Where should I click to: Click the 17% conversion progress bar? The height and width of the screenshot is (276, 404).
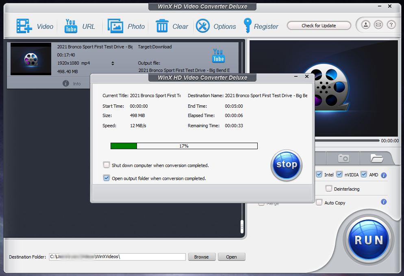click(184, 146)
